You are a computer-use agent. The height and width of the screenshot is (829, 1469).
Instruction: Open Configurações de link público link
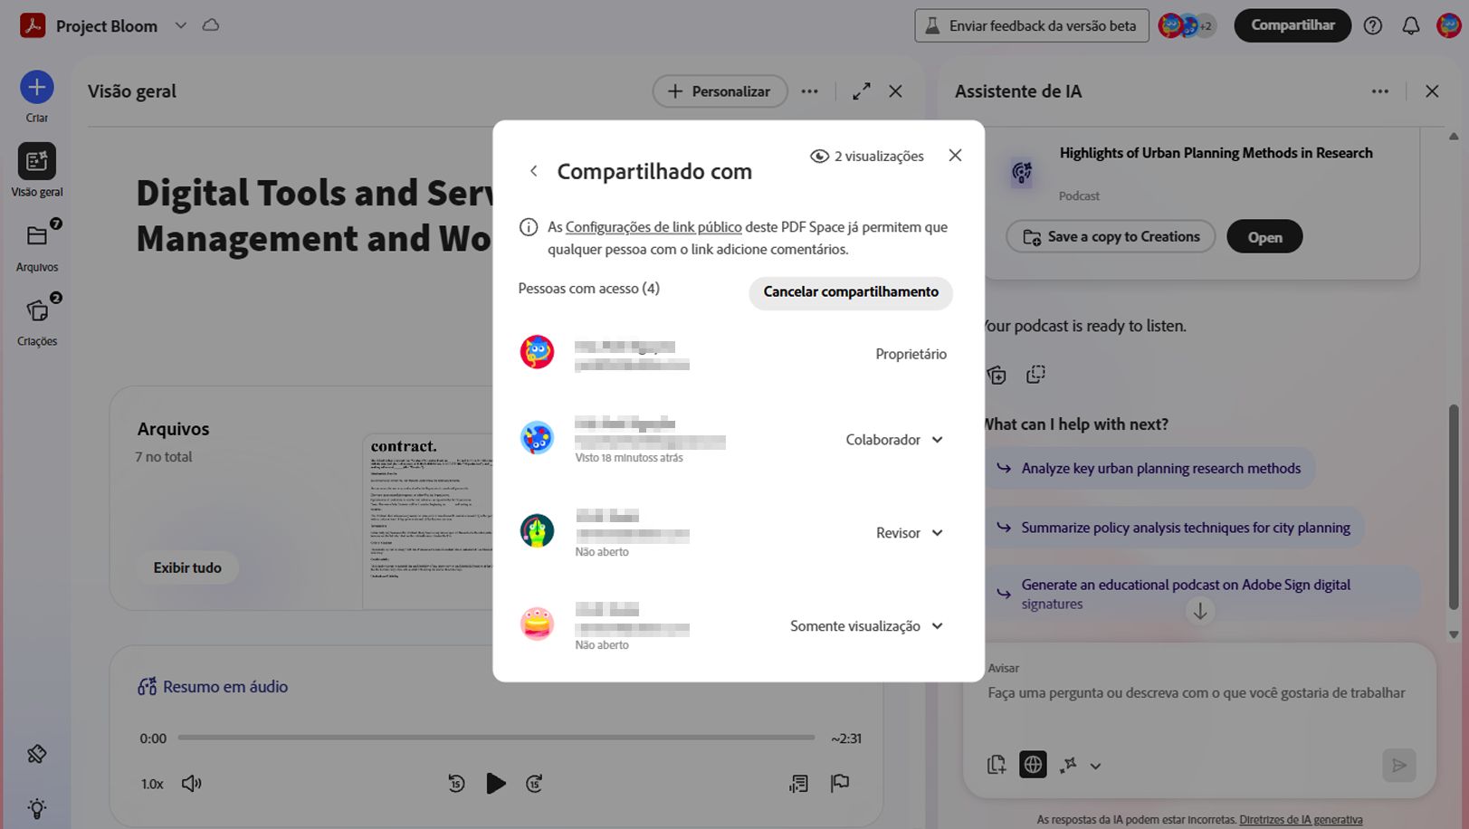(653, 227)
